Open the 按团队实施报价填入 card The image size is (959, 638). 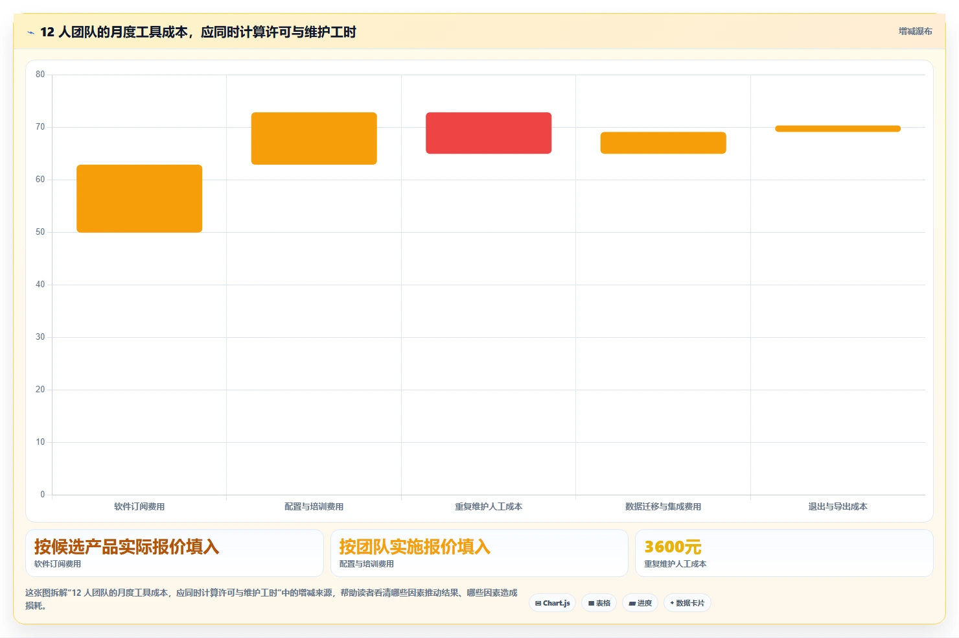tap(479, 553)
